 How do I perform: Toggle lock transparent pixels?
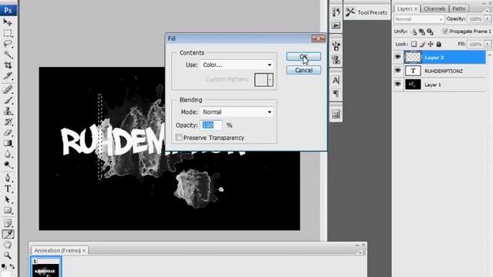tap(414, 44)
